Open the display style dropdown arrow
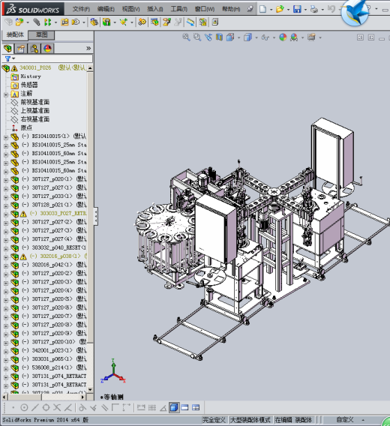The width and height of the screenshot is (390, 426). pos(256,37)
